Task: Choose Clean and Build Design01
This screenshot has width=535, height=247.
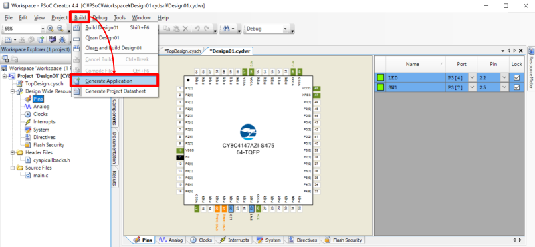Action: click(x=114, y=48)
